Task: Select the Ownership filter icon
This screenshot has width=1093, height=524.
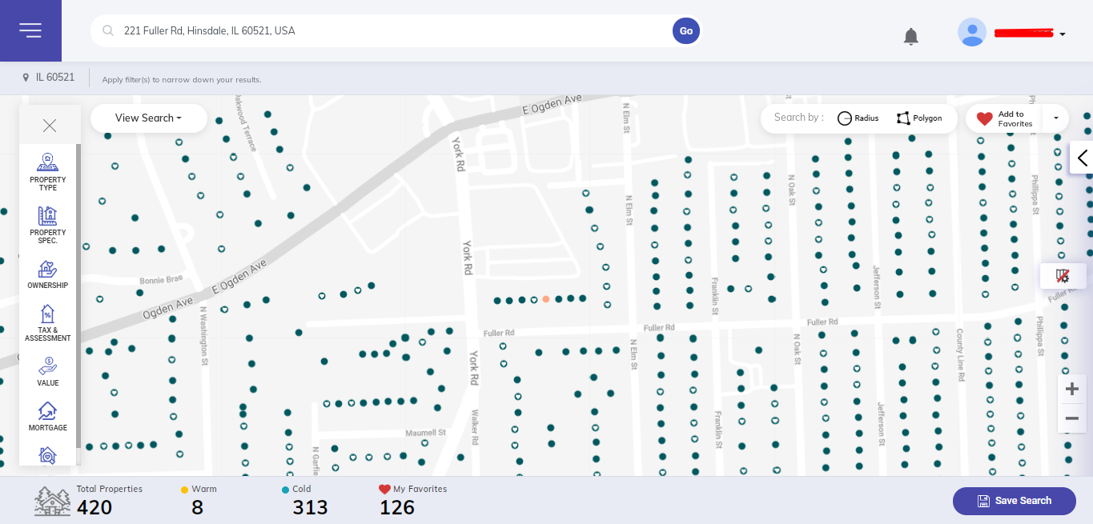Action: pos(48,274)
